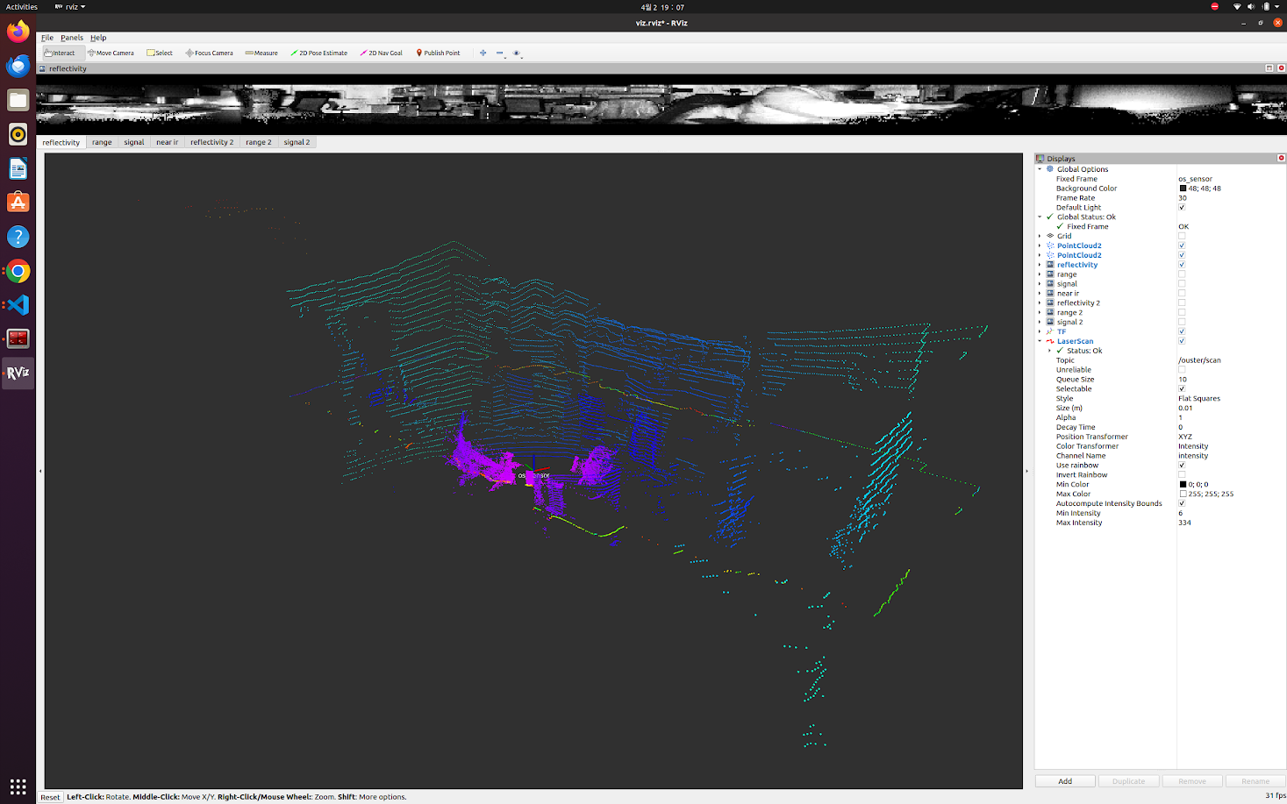Uncheck the reflectivity display checkbox
Image resolution: width=1287 pixels, height=804 pixels.
tap(1182, 265)
